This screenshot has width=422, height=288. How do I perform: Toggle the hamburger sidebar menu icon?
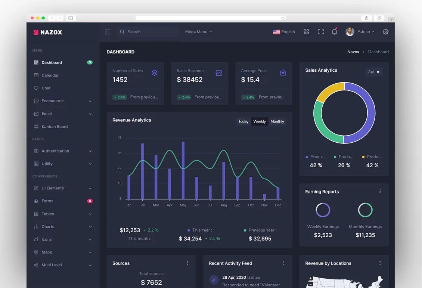(x=108, y=32)
